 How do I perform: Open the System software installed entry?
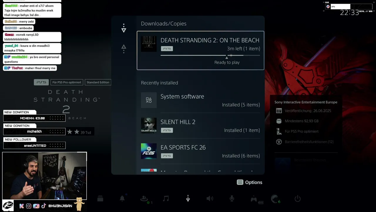pos(200,100)
